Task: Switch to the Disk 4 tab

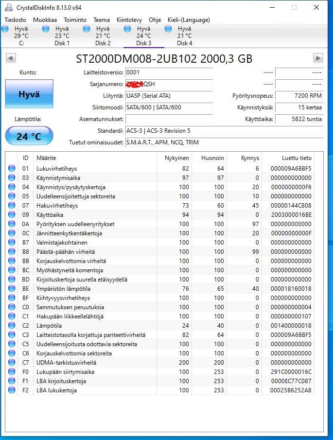Action: tap(184, 36)
